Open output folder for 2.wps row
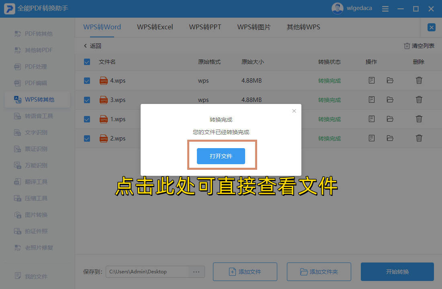442x289 pixels. tap(390, 138)
